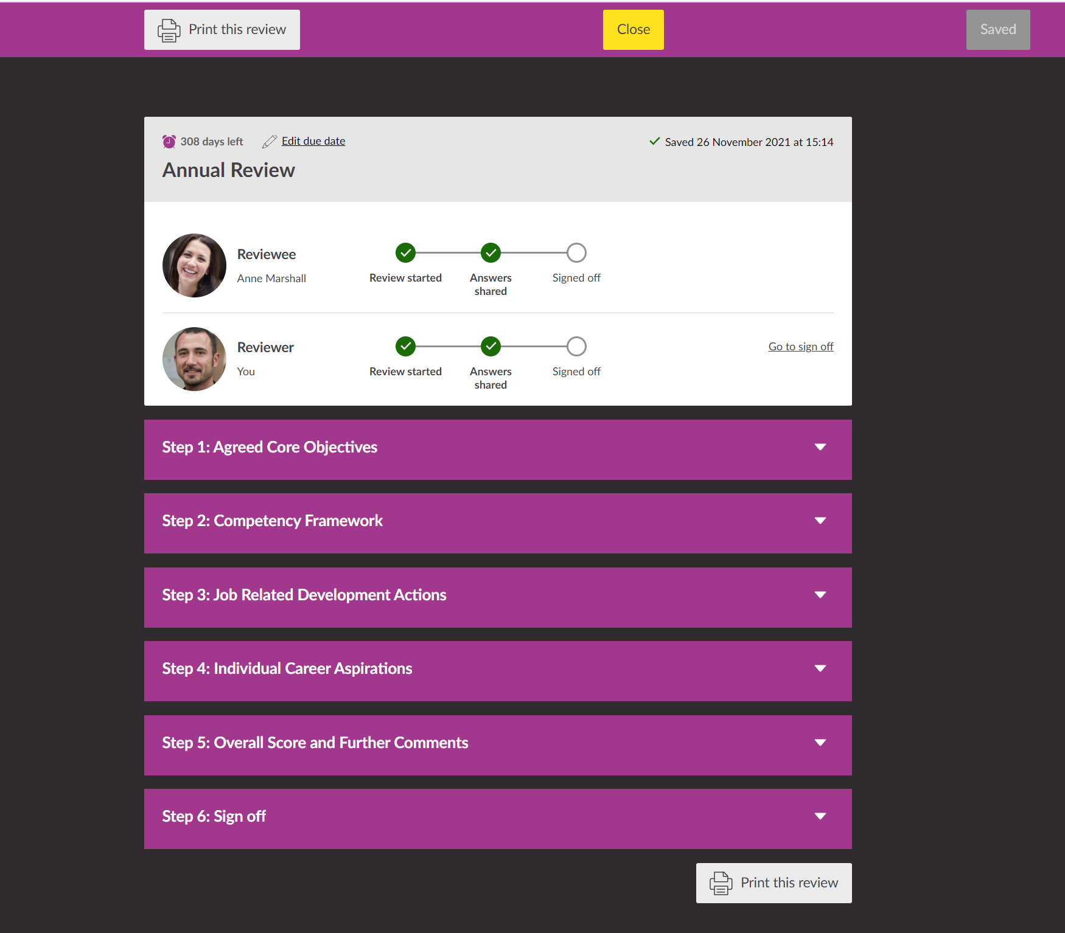Click the pencil icon beside Edit due date
Screen dimensions: 1065x933
[270, 141]
